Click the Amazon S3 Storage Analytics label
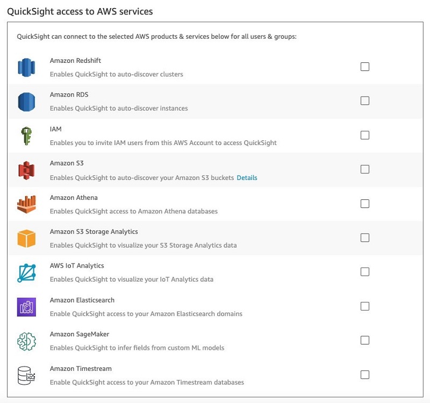Screen dimensions: 430x403 [x=94, y=232]
